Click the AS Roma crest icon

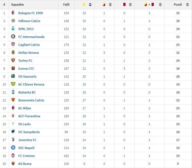[13, 163]
